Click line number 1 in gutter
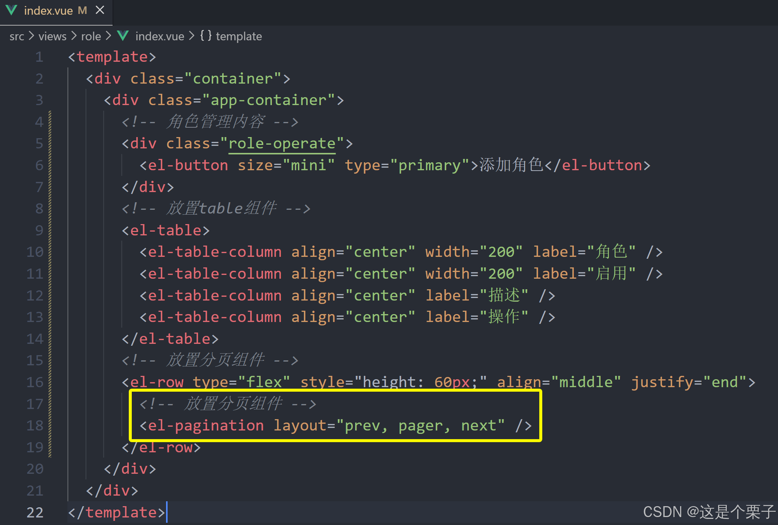The image size is (778, 525). [x=39, y=57]
